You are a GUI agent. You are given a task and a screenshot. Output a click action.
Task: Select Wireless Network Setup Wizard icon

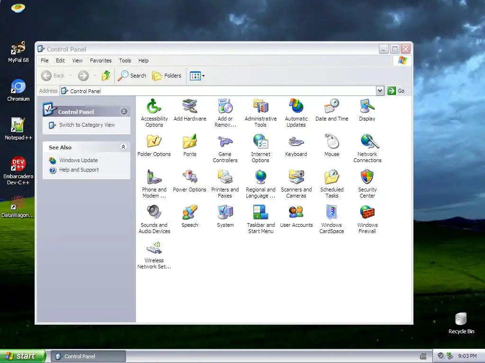(x=154, y=255)
